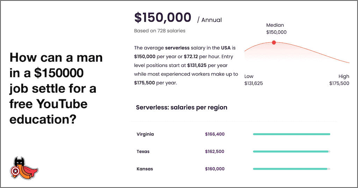The width and height of the screenshot is (358, 188).
Task: Click the red median dot on the curve
Action: [x=274, y=42]
